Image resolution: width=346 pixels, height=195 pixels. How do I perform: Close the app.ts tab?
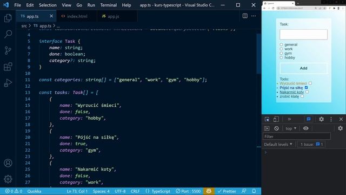click(51, 16)
